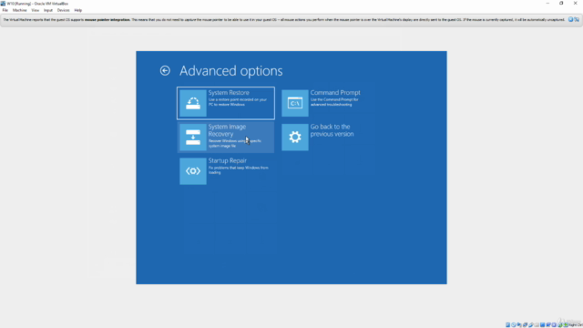Click the mouse integration status icon
The image size is (583, 328).
[560, 324]
